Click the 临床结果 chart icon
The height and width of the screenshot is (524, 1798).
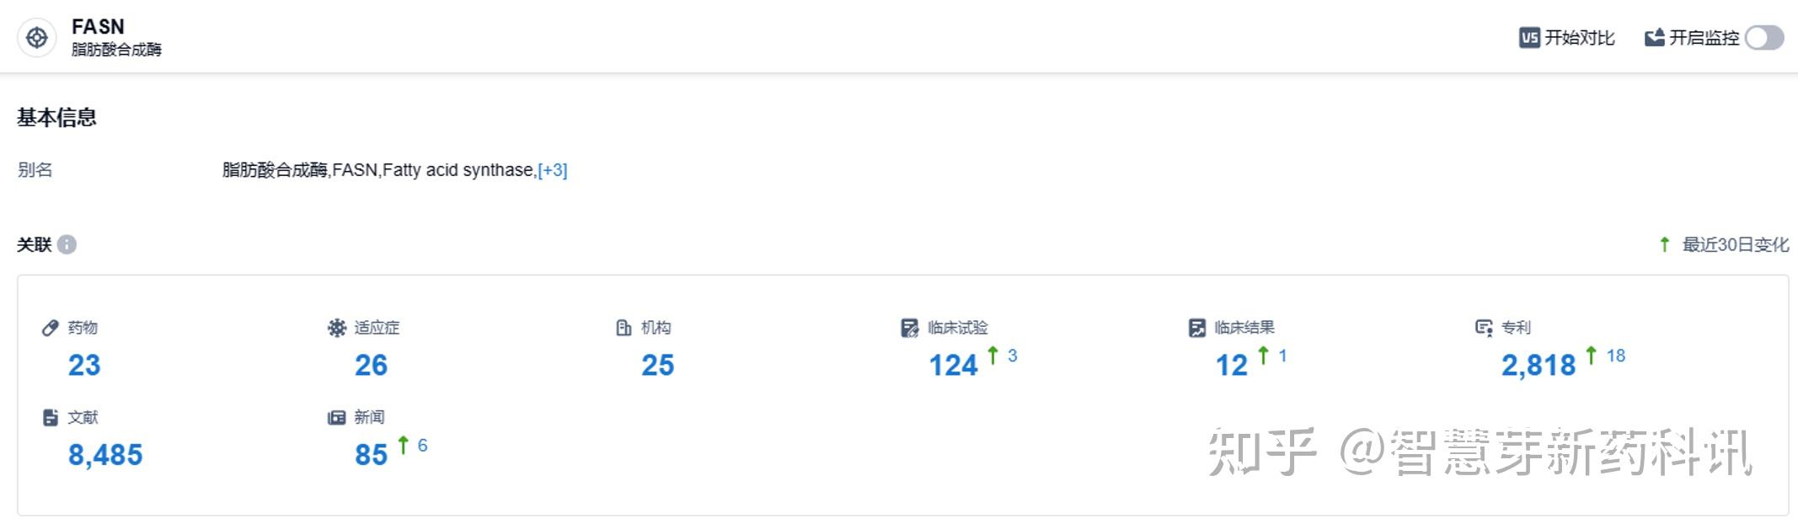(1196, 328)
